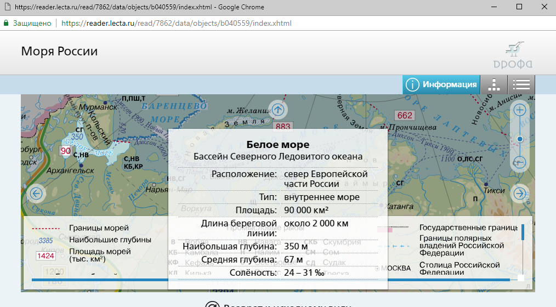Screen dimensions: 556x307
Task: Maximize the Chrome window
Action: click(519, 7)
